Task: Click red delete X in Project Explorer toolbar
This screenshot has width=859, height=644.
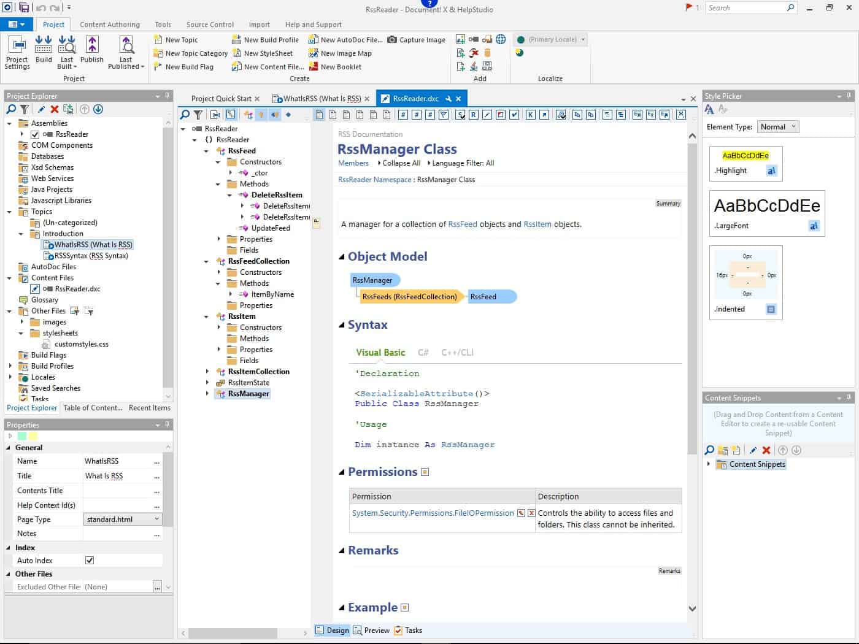Action: point(55,109)
